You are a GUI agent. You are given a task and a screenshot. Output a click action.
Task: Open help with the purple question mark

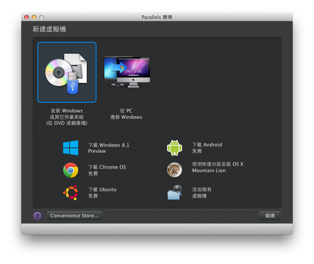(x=37, y=216)
